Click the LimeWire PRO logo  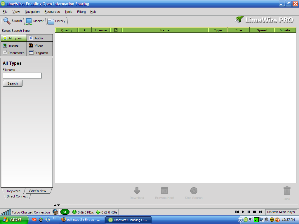[x=264, y=20]
